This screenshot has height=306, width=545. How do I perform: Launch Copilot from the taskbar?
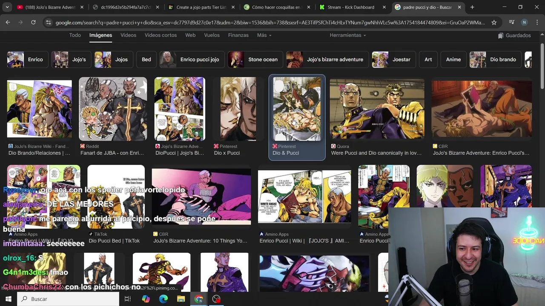coord(146,299)
